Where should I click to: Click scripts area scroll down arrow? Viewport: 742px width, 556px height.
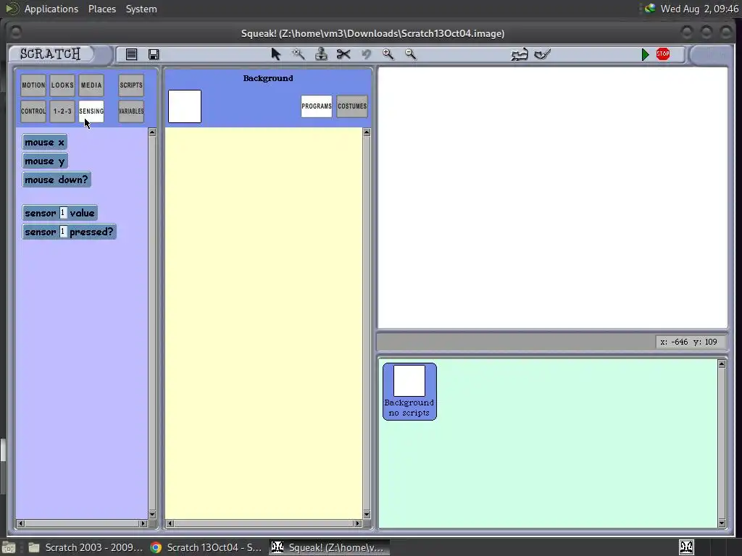pos(367,515)
